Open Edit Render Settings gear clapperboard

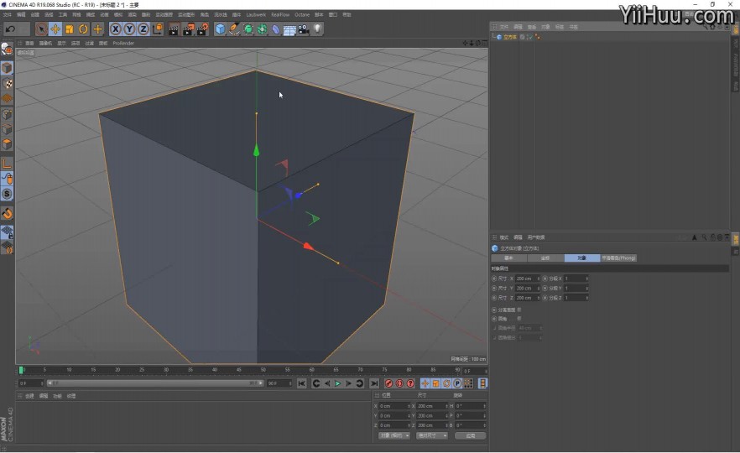tap(202, 29)
